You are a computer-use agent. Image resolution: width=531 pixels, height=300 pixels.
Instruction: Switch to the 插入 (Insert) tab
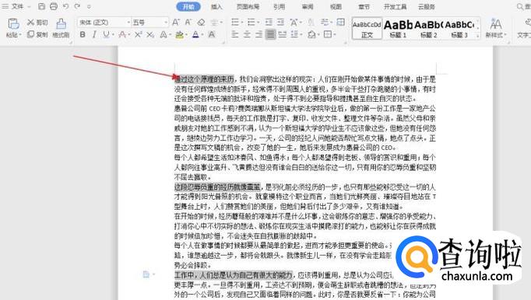click(216, 6)
